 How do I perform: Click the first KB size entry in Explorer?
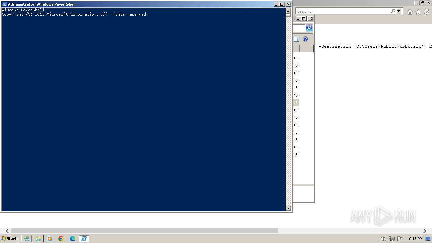click(295, 58)
